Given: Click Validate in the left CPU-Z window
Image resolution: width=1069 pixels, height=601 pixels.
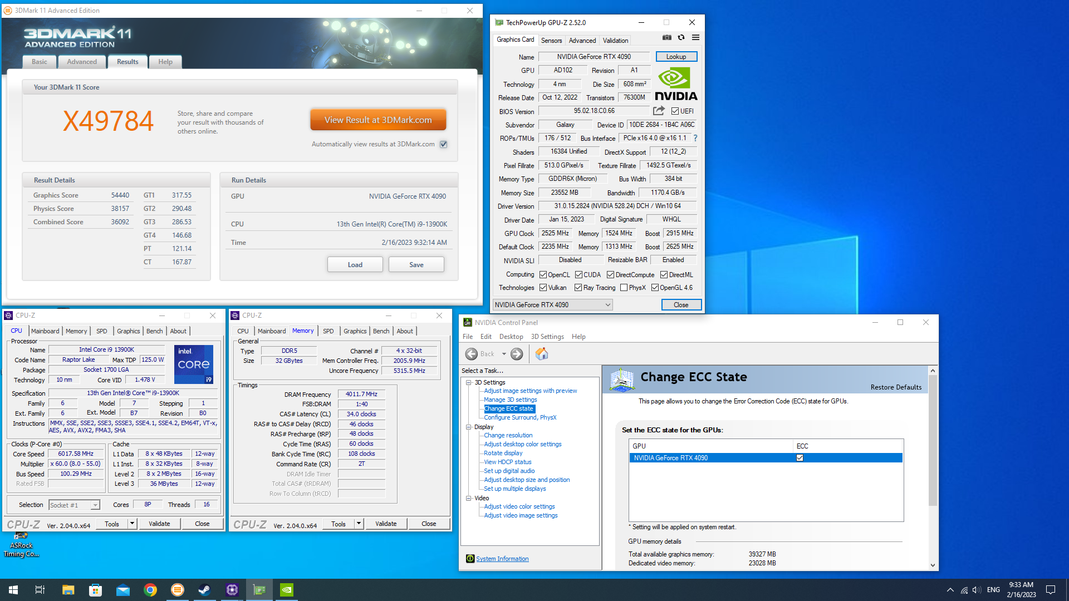Looking at the screenshot, I should tap(159, 524).
